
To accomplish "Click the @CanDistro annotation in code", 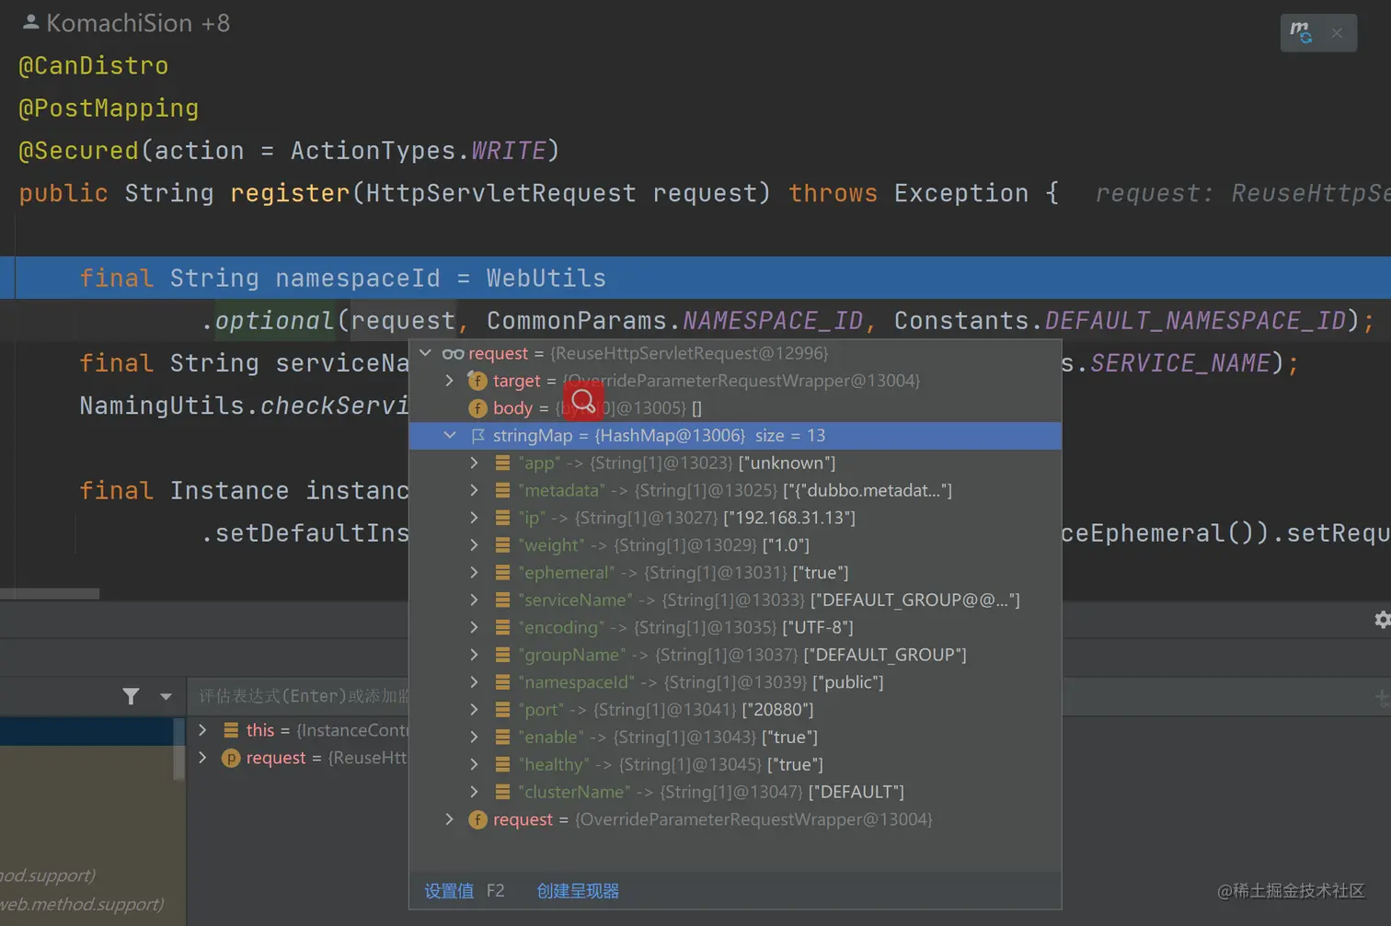I will [93, 66].
